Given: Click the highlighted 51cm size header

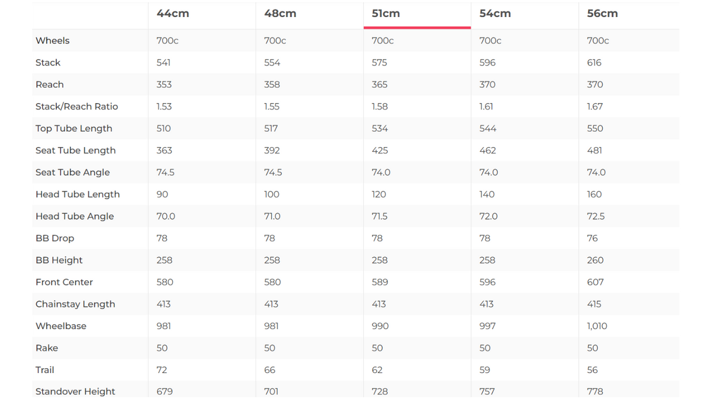Looking at the screenshot, I should click(386, 13).
